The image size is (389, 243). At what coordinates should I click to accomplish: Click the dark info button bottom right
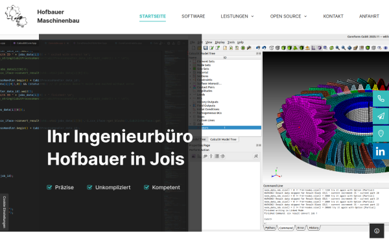click(x=377, y=231)
